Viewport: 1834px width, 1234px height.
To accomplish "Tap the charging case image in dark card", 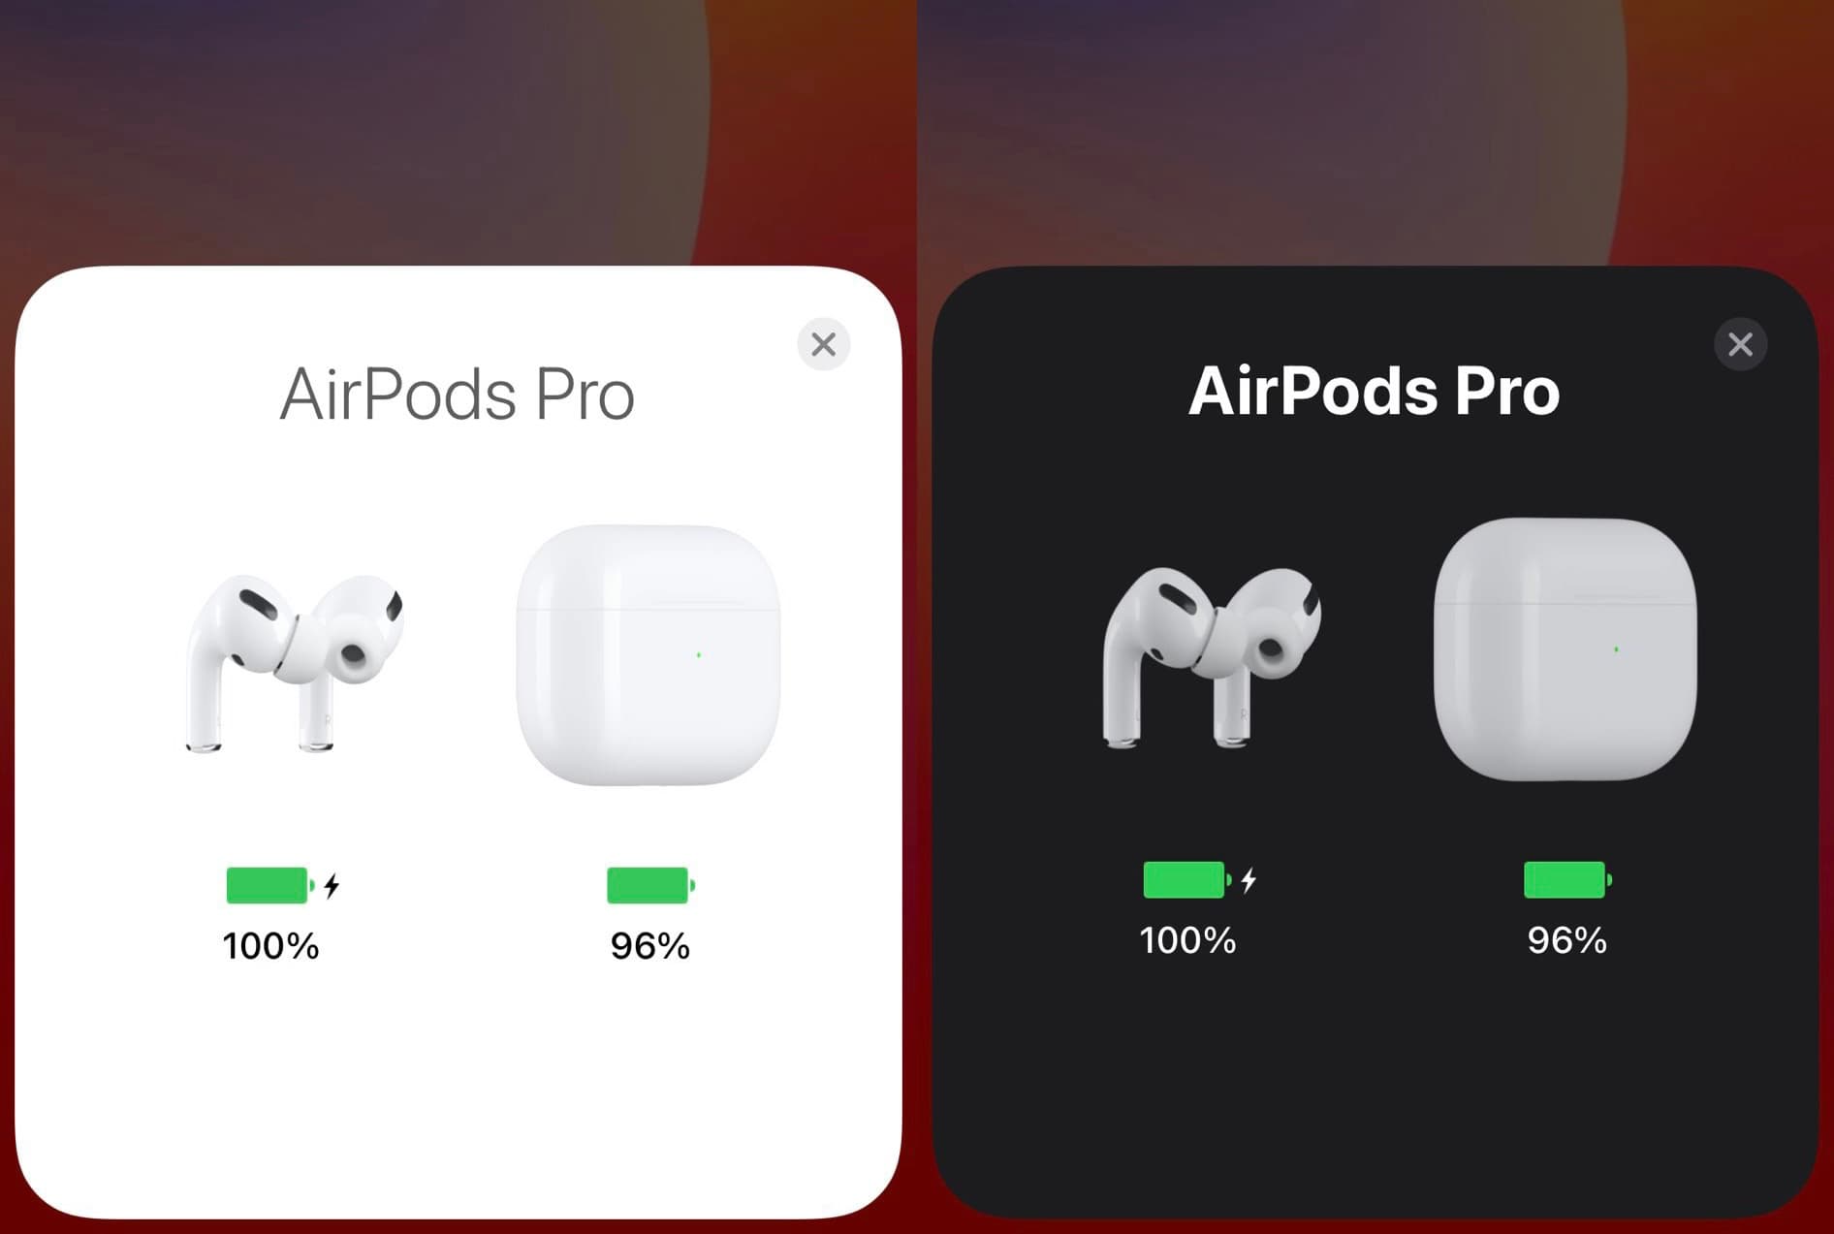I will pos(1565,649).
